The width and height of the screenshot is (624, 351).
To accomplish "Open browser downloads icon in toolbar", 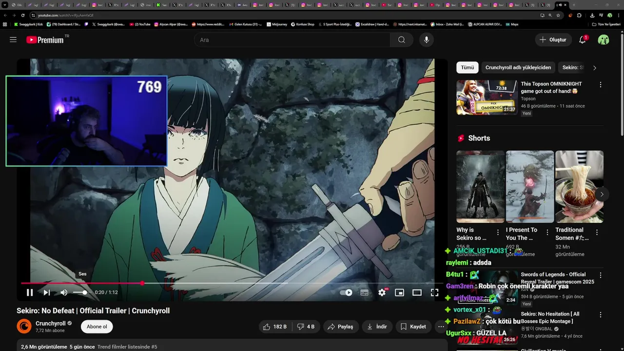I will (592, 15).
